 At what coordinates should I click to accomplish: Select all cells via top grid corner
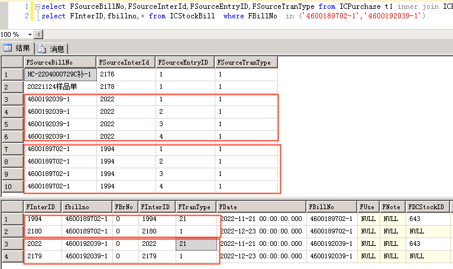tap(11, 62)
